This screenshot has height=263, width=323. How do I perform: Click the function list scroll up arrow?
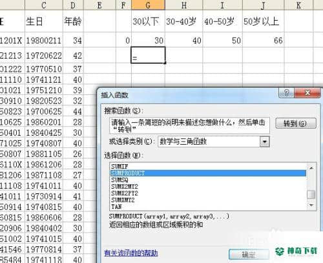click(311, 167)
